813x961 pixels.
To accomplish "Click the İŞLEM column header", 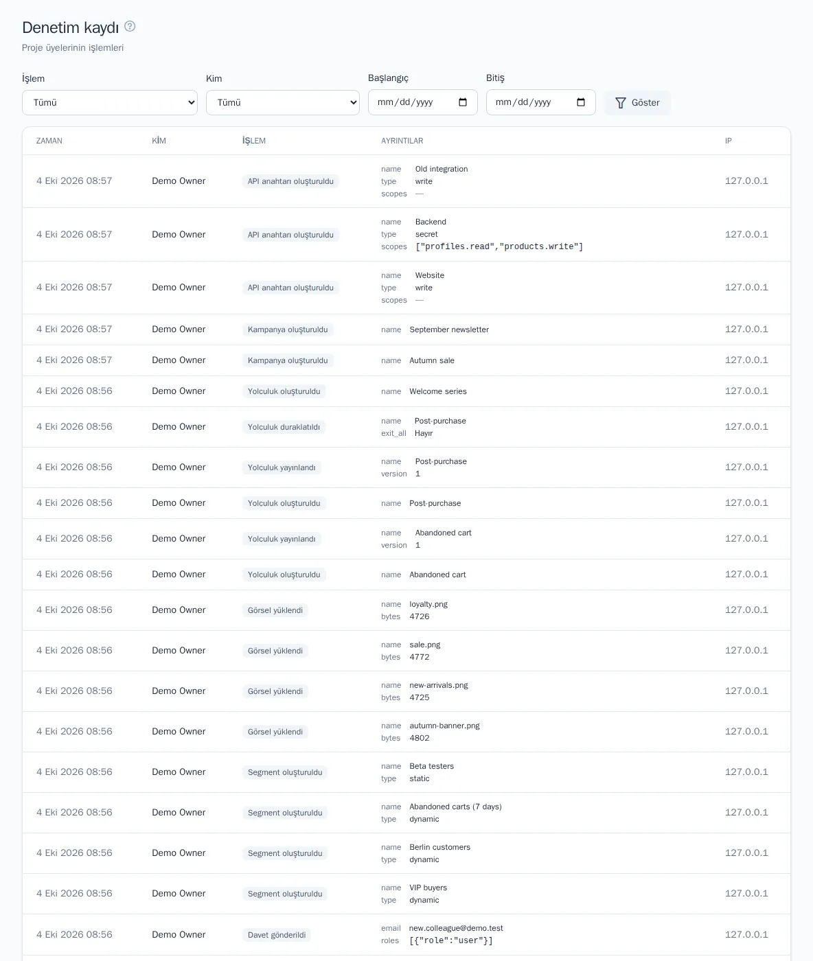I will click(x=254, y=141).
